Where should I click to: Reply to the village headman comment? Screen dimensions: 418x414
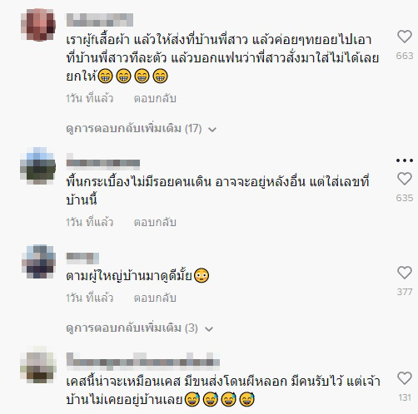coord(155,298)
